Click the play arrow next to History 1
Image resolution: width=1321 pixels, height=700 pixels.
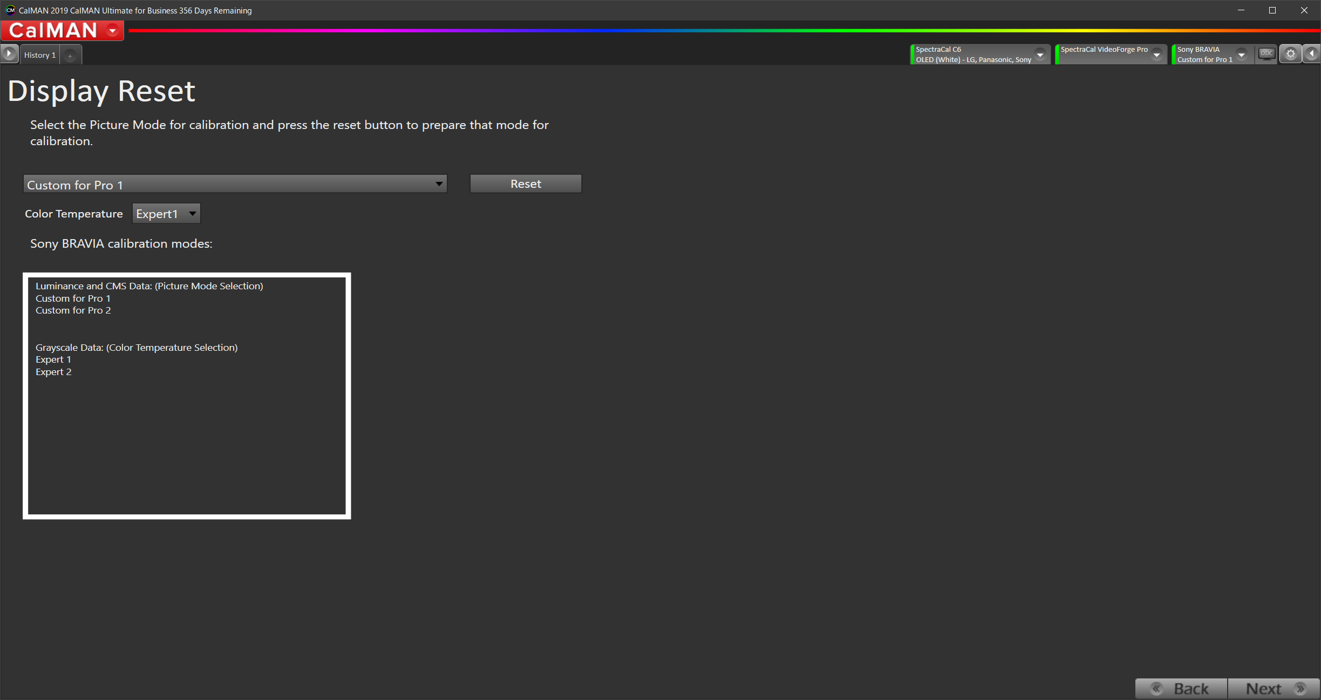(x=9, y=54)
